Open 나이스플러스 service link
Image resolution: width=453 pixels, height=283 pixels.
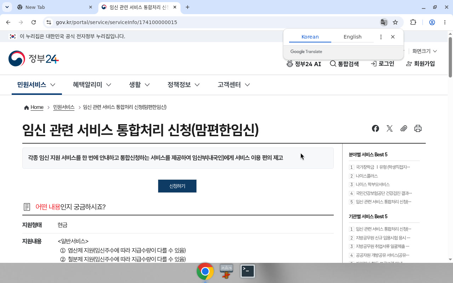[367, 176]
